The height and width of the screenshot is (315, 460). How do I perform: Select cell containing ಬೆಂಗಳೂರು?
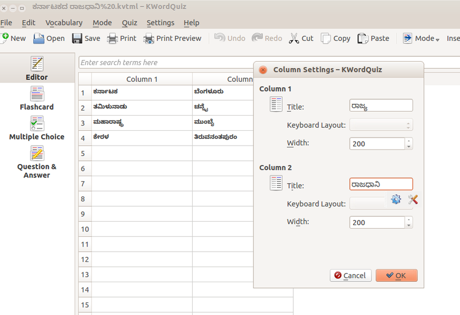(x=223, y=93)
